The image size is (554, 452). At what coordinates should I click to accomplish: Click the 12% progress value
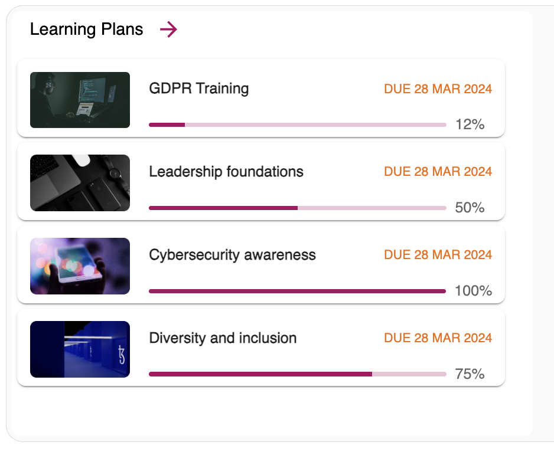point(470,125)
